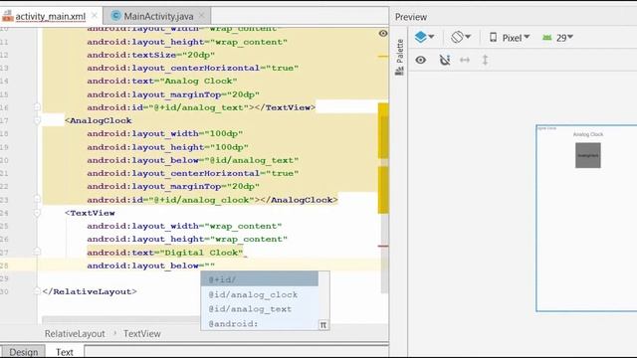Toggle view options eye icon in Preview toolbar
637x358 pixels.
click(420, 60)
